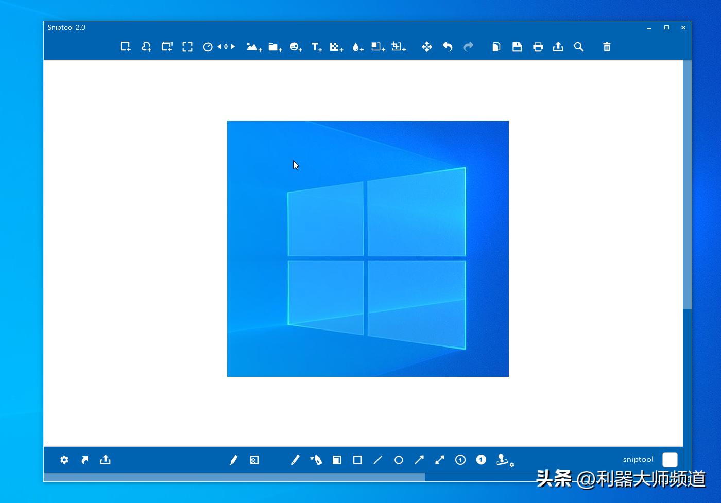Delete the snip with the trash icon
Image resolution: width=721 pixels, height=503 pixels.
(x=607, y=46)
